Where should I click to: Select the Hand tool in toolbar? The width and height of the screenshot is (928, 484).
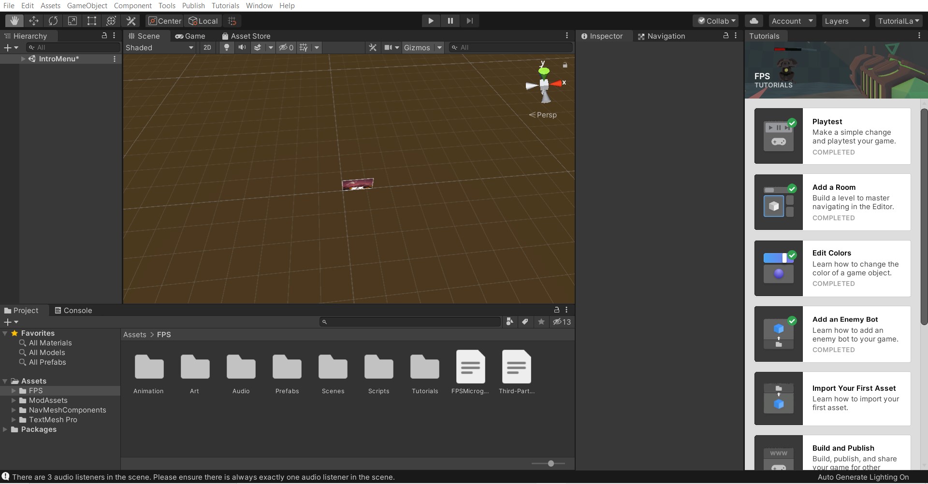14,21
